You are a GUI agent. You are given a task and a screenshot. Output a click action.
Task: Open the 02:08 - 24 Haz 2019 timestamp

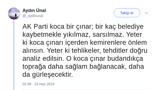point(38,84)
